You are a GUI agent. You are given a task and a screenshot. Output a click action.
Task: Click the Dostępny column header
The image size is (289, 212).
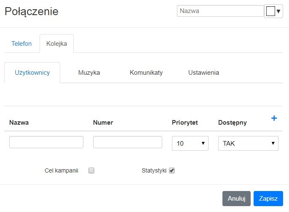click(233, 123)
